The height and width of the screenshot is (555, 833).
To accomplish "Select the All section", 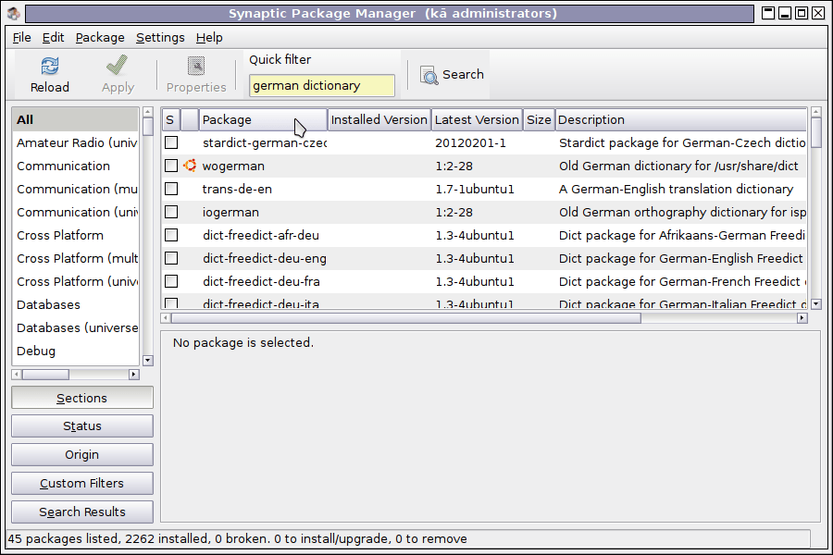I will [x=75, y=119].
